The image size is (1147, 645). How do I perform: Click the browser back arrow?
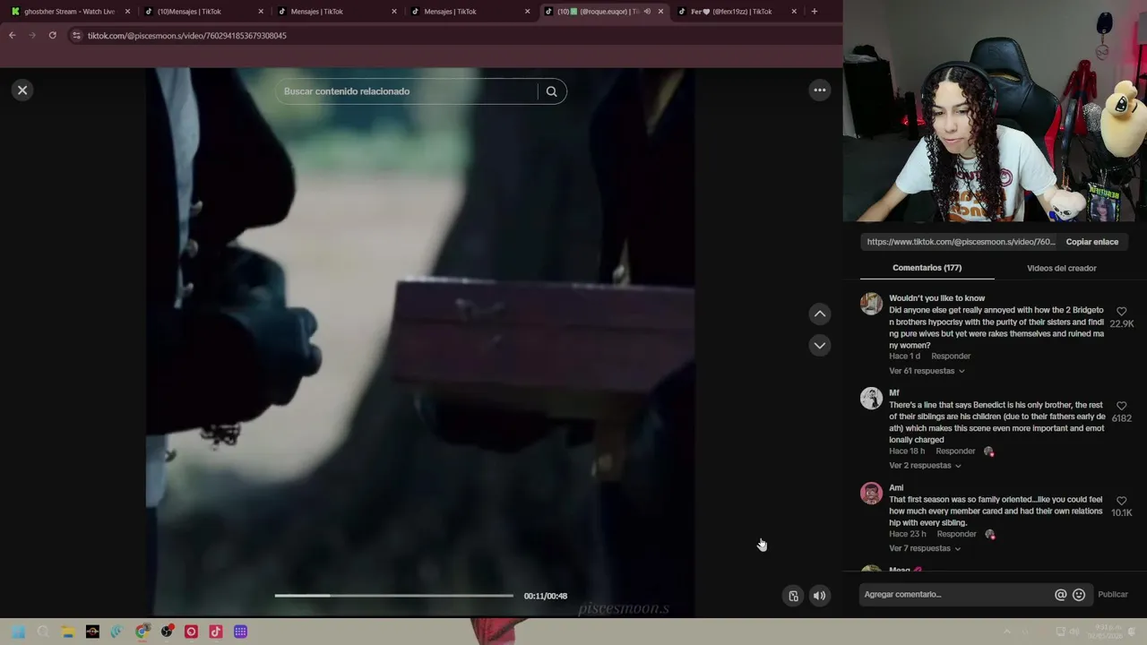click(x=12, y=35)
